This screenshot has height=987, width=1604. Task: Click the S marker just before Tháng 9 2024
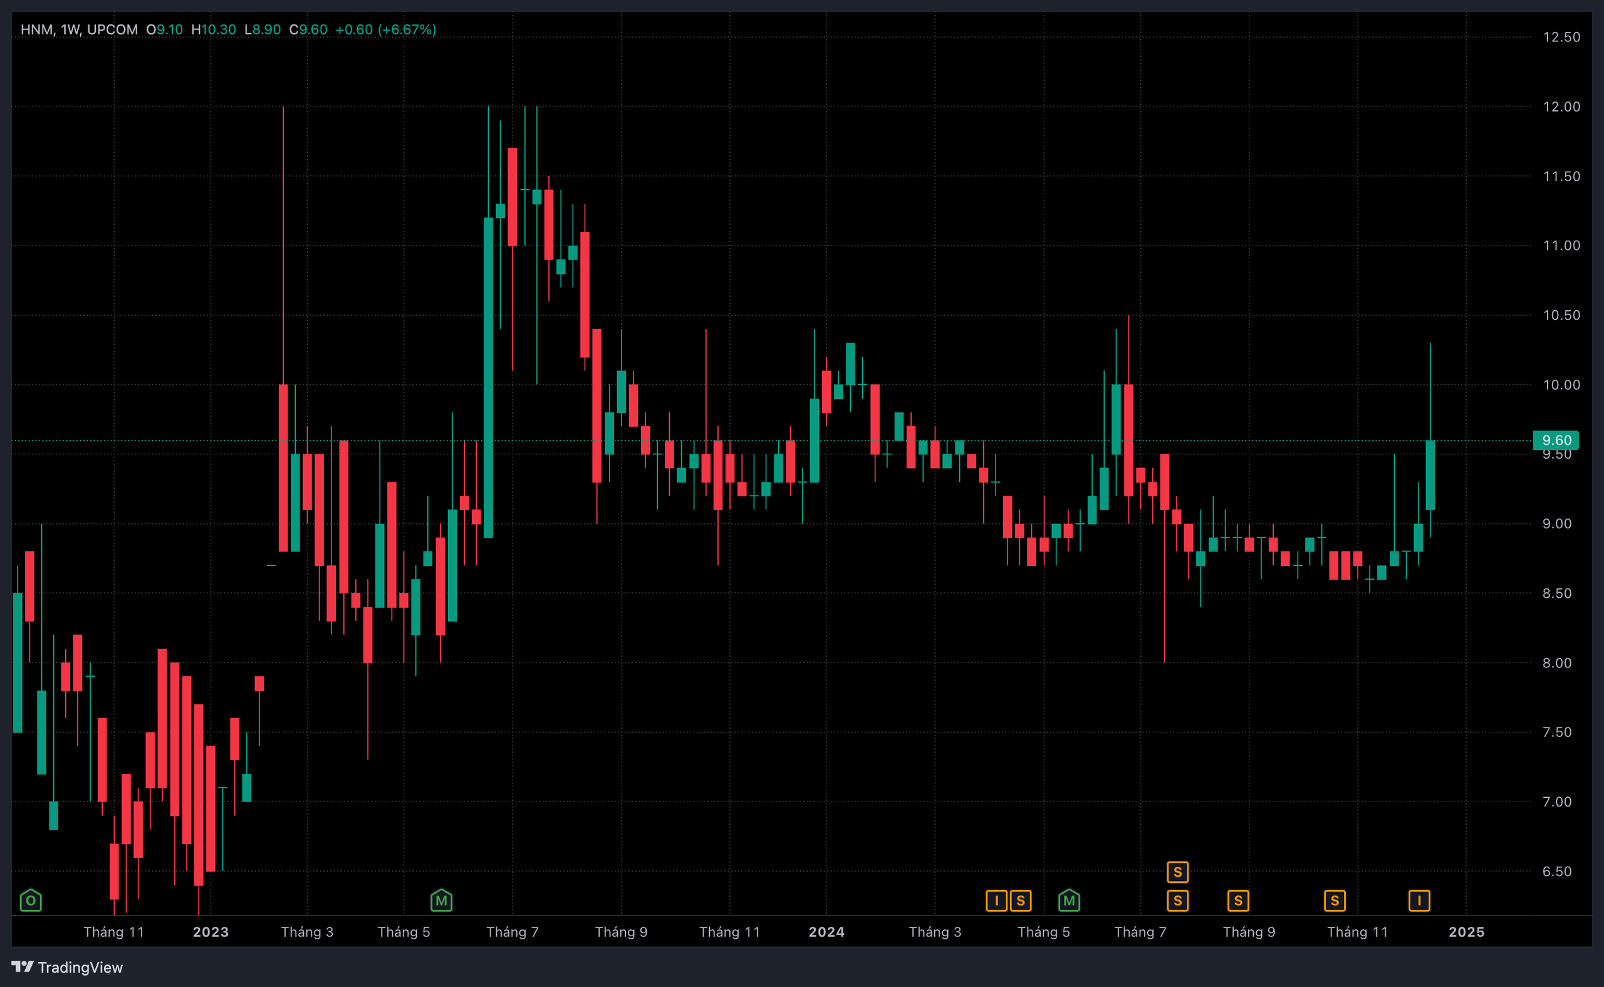tap(1238, 901)
